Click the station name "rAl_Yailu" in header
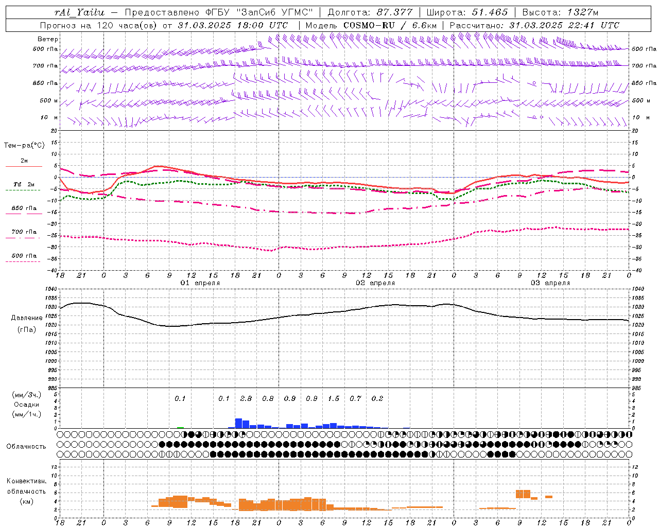The image size is (659, 527). tap(80, 12)
